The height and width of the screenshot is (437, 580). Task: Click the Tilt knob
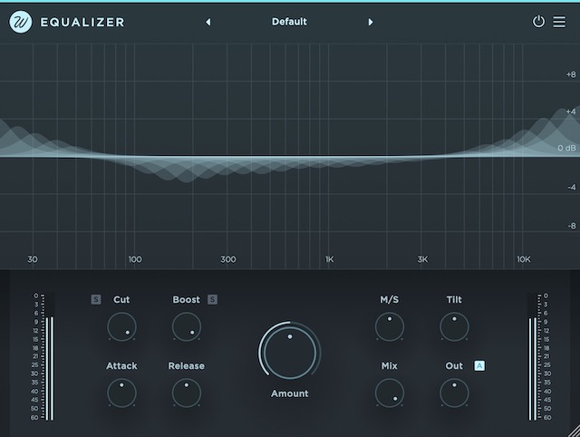coord(454,326)
